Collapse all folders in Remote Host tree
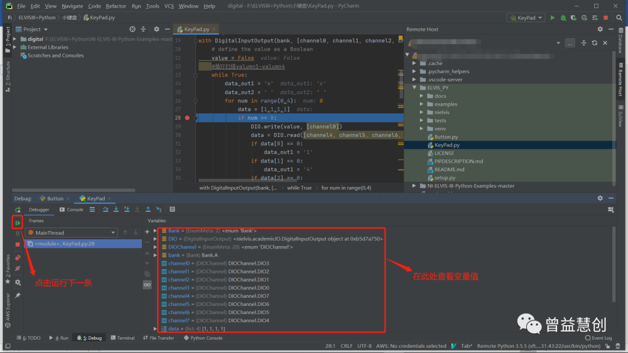Image resolution: width=628 pixels, height=353 pixels. 584,43
